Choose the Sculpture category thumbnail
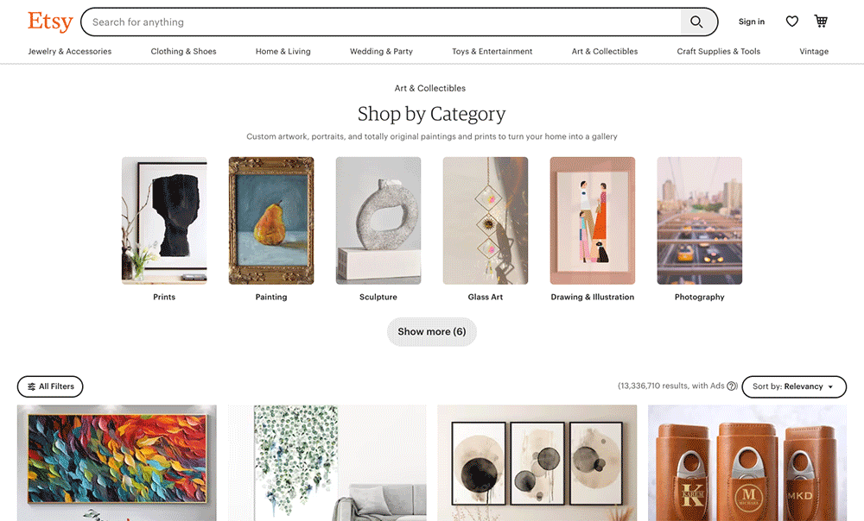Image resolution: width=864 pixels, height=521 pixels. [x=378, y=221]
